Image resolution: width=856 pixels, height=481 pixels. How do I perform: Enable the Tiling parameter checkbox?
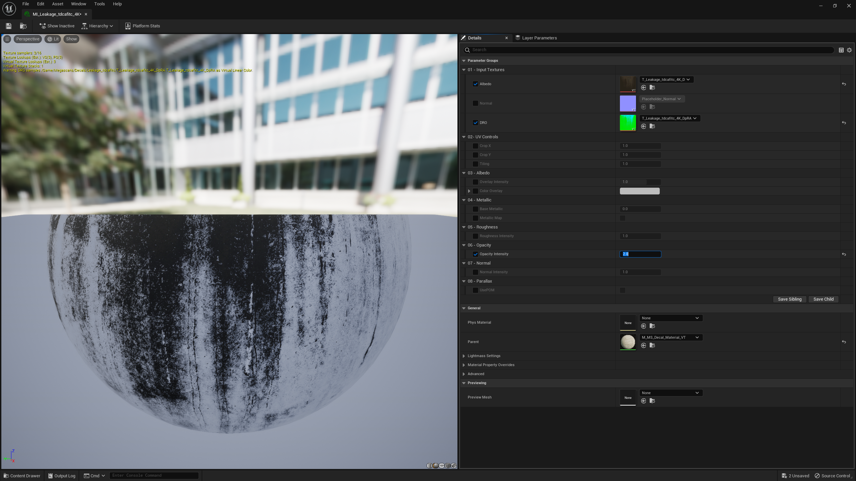(475, 164)
